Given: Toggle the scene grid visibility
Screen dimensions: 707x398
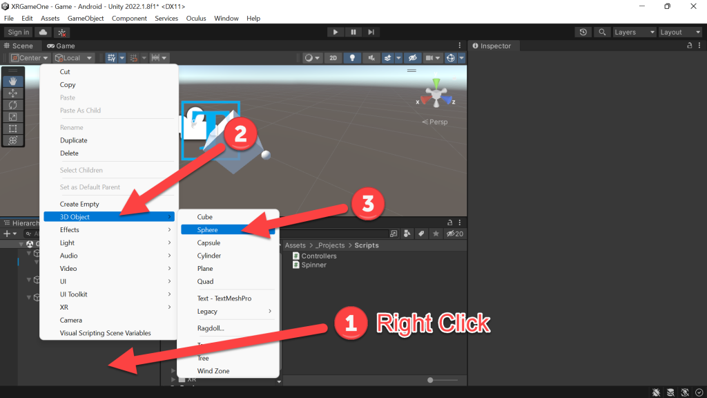Looking at the screenshot, I should click(x=111, y=58).
